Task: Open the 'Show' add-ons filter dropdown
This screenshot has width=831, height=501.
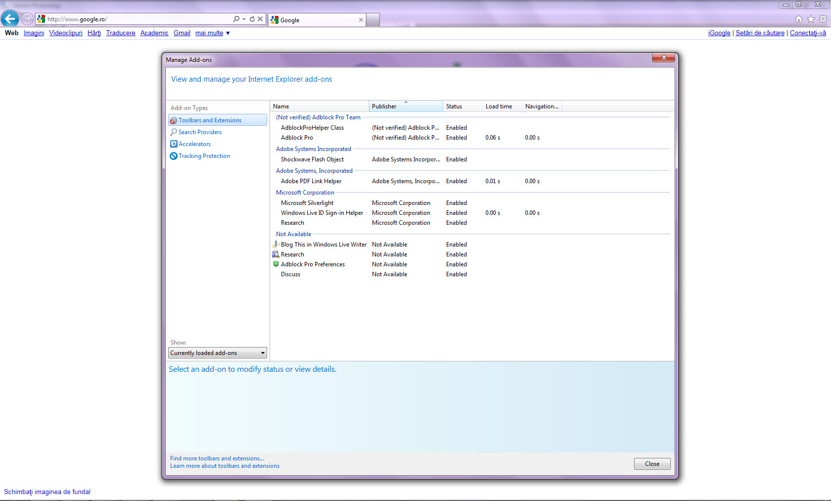Action: (x=218, y=353)
